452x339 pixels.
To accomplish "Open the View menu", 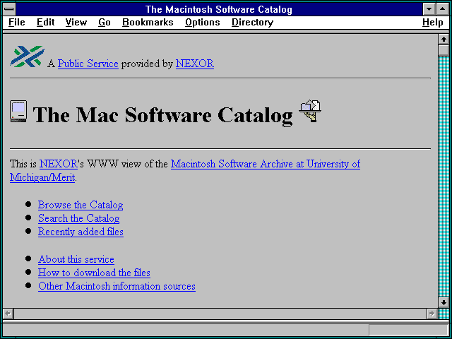I will coord(76,22).
